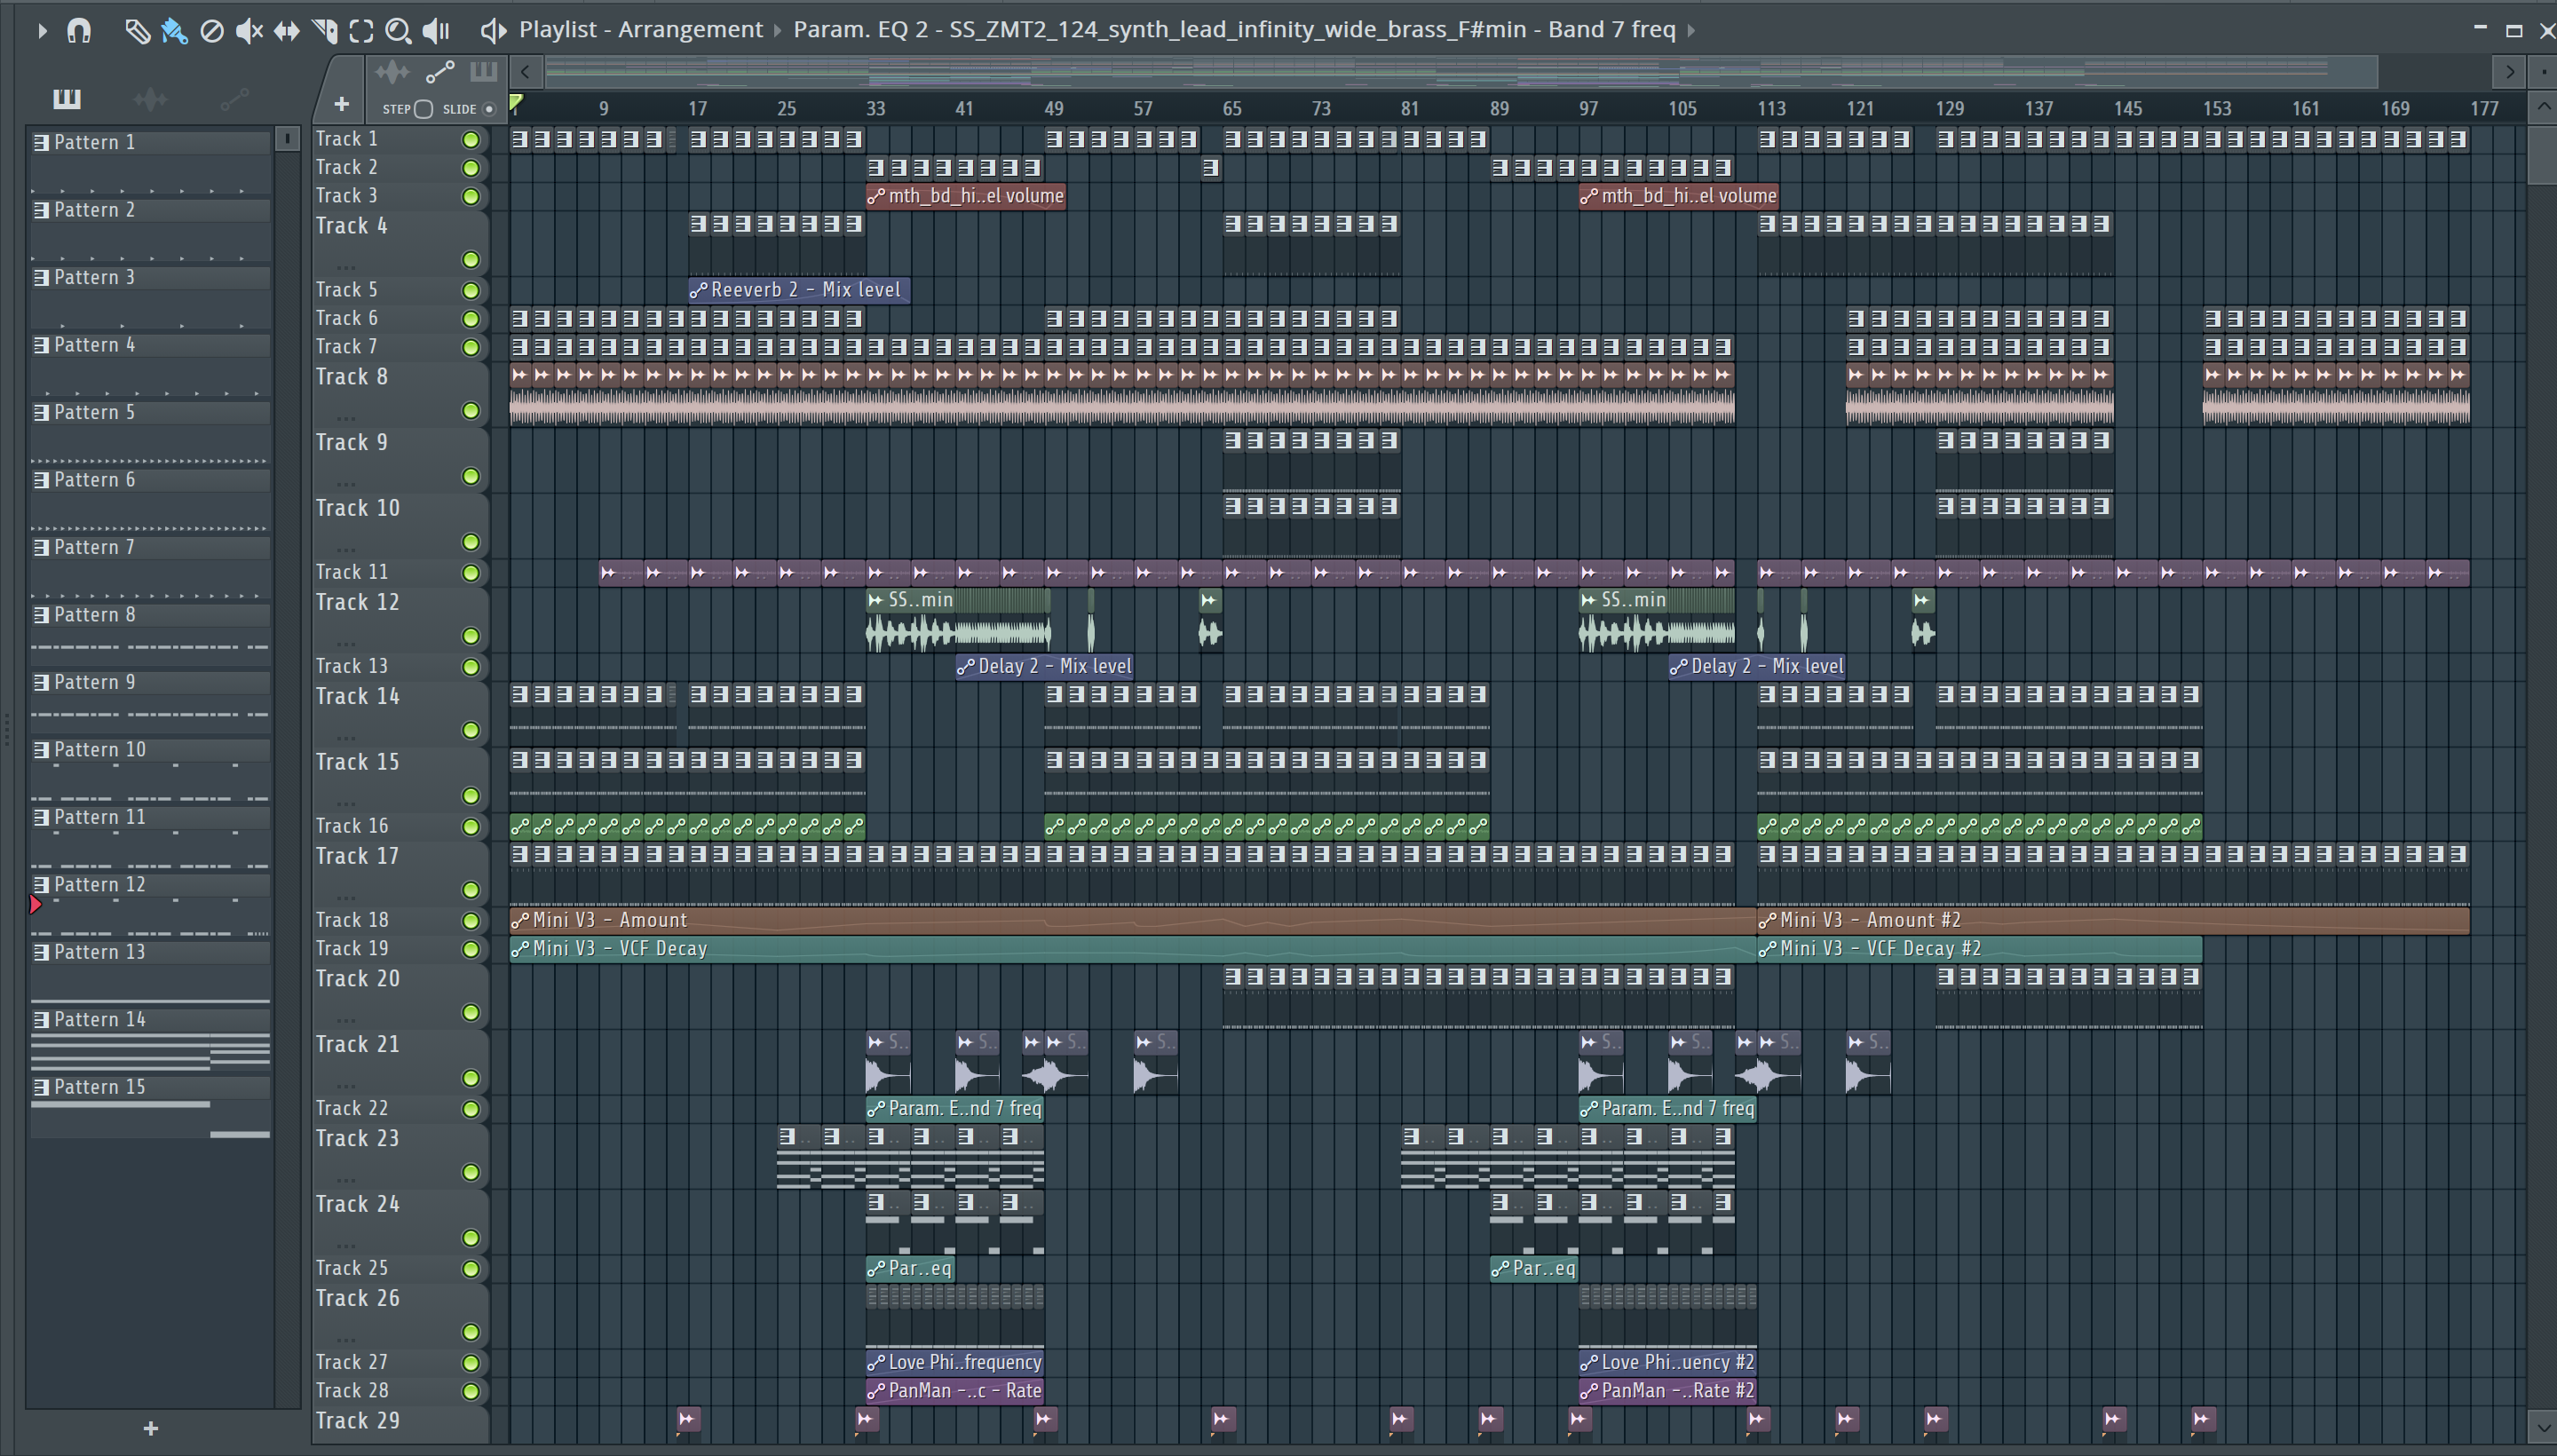This screenshot has height=1456, width=2557.
Task: Add a new track with the plus tab
Action: click(341, 104)
